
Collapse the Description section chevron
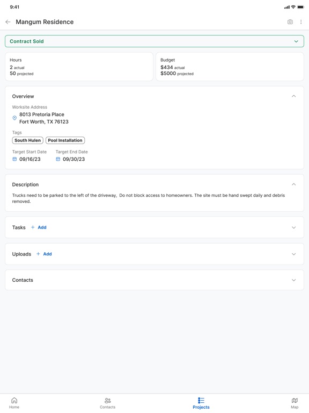coord(294,184)
